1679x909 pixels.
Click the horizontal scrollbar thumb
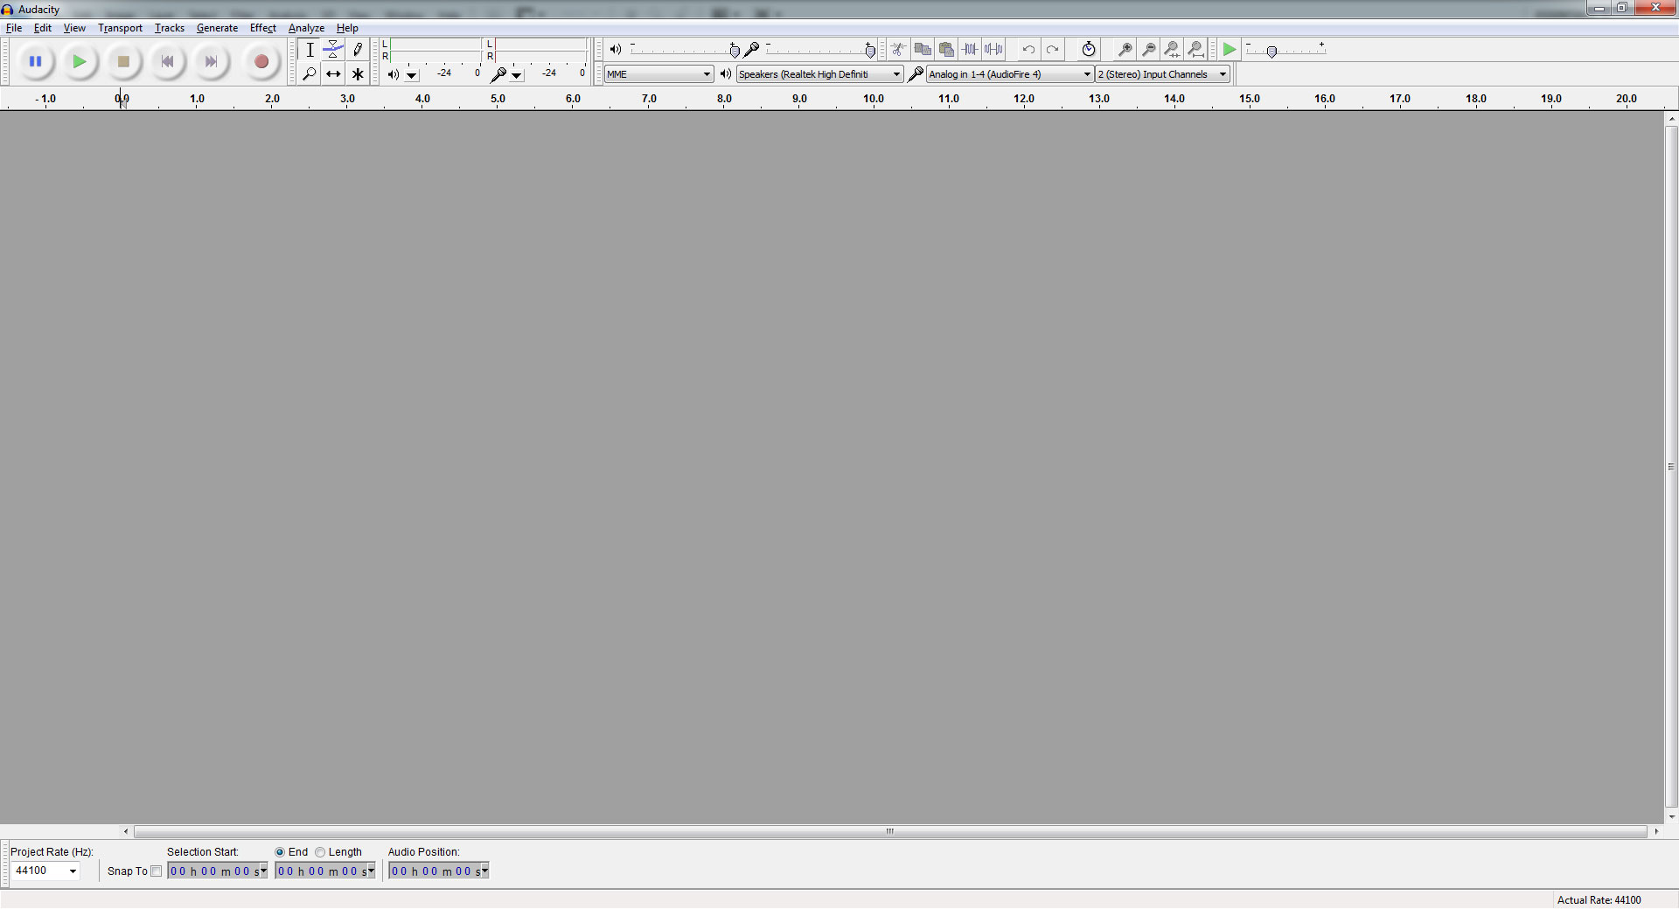pos(890,831)
